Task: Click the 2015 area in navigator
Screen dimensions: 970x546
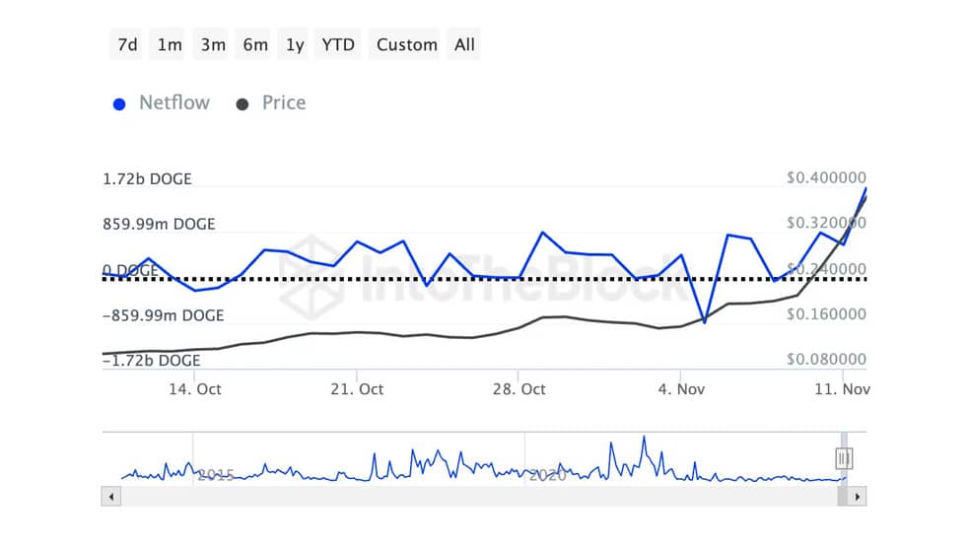Action: coord(215,475)
